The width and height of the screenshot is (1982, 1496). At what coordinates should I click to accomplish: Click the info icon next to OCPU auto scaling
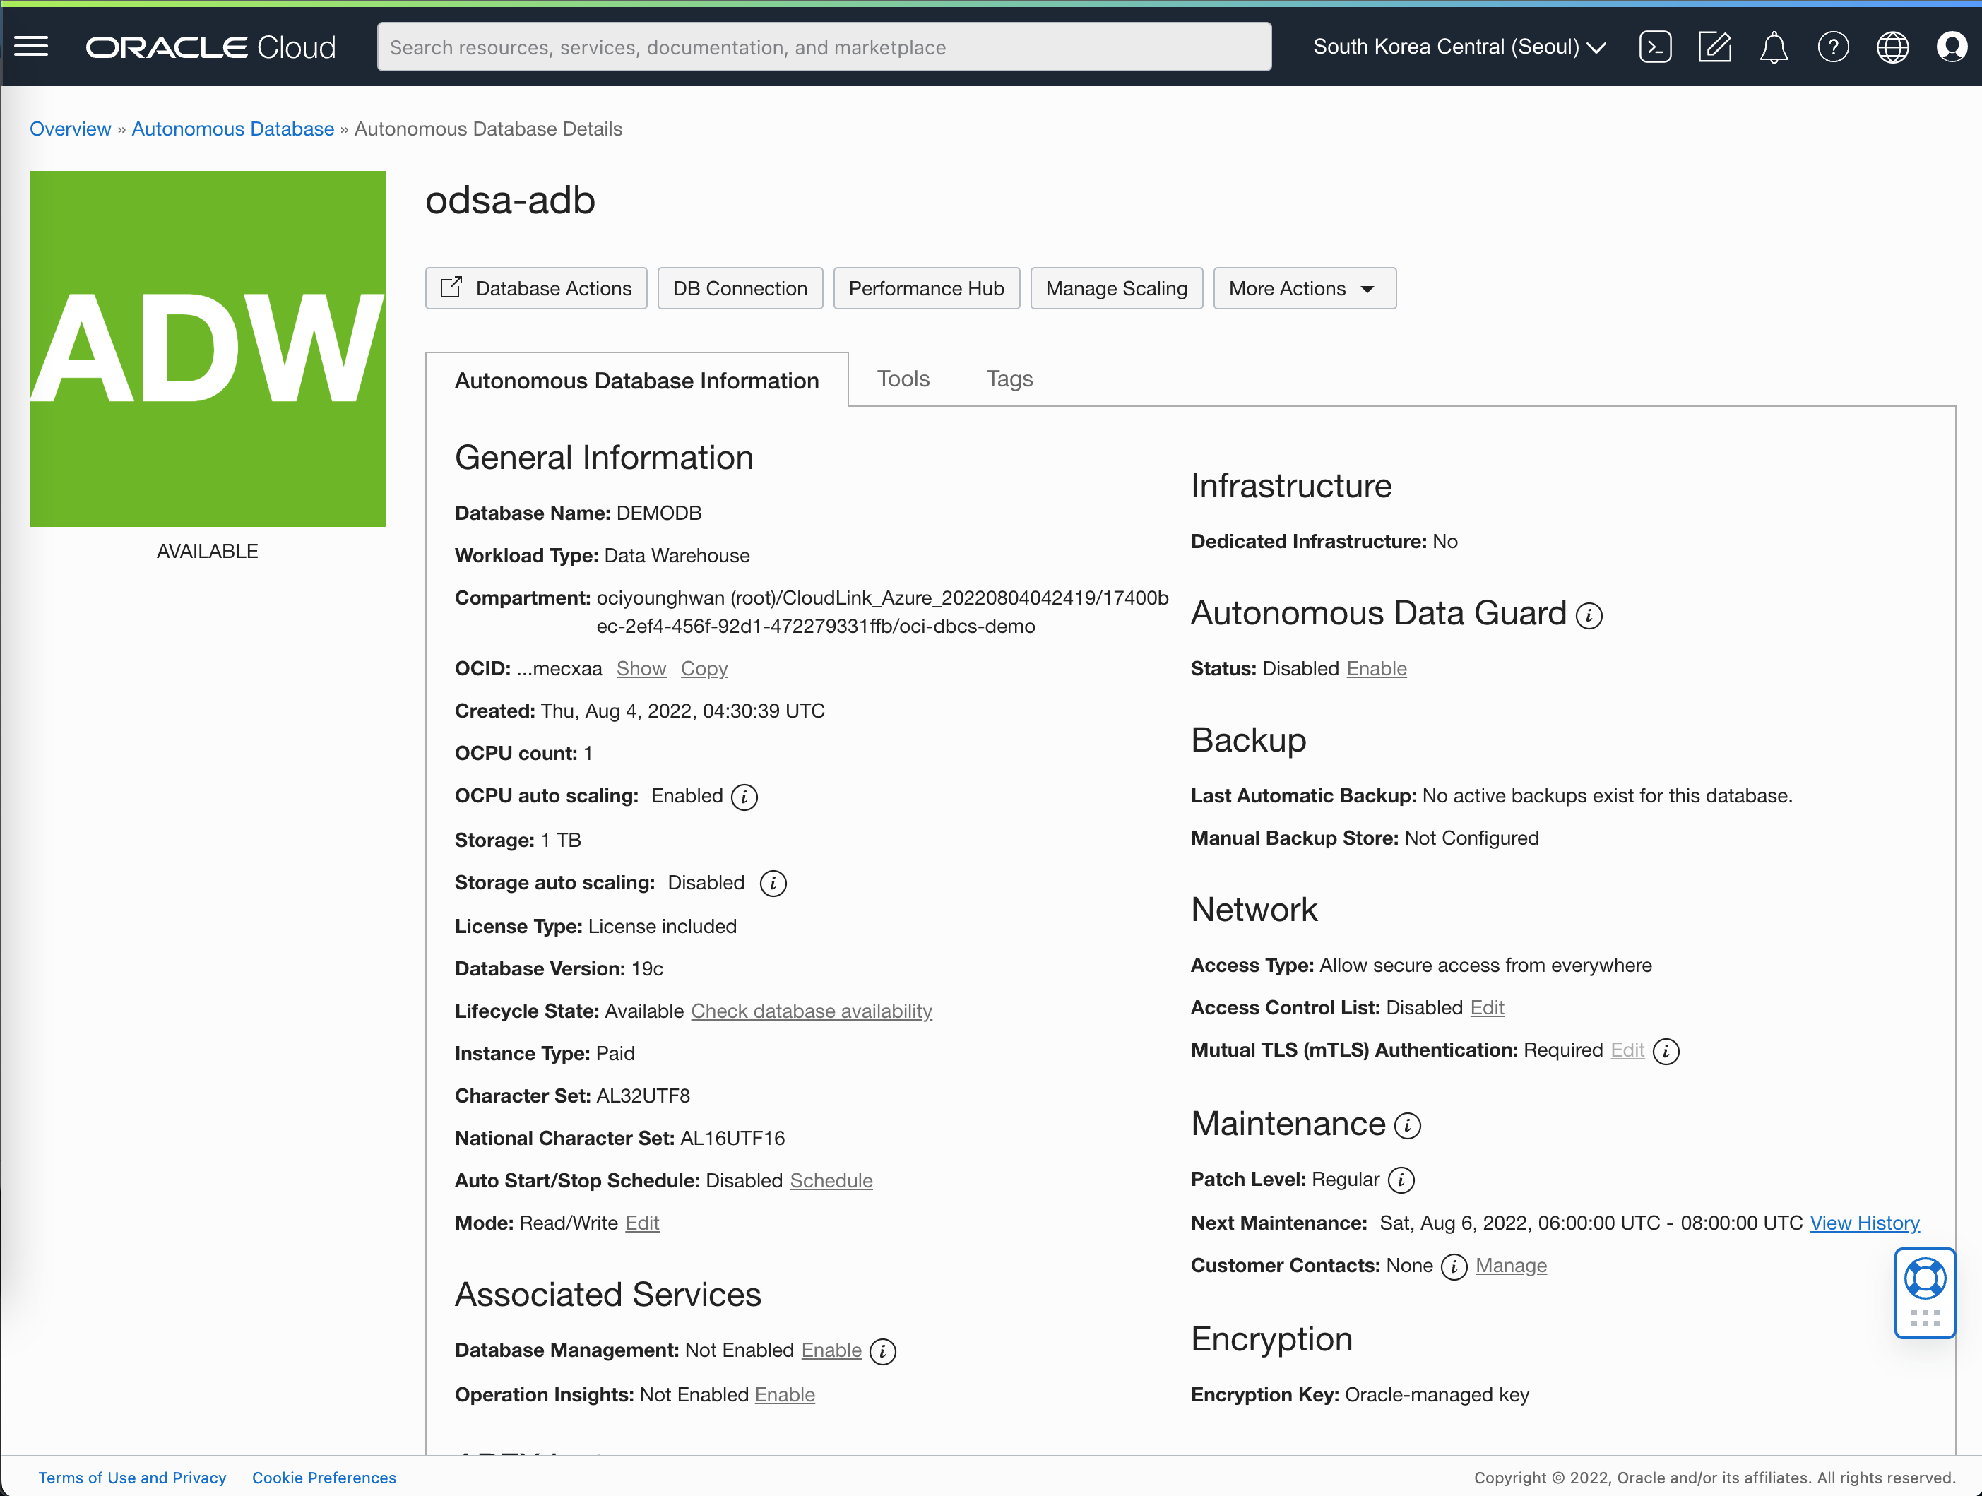pos(744,797)
